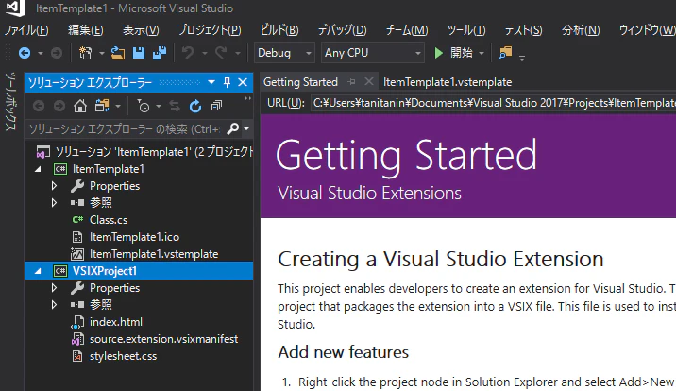Click the Refresh icon in Solution Explorer

195,106
